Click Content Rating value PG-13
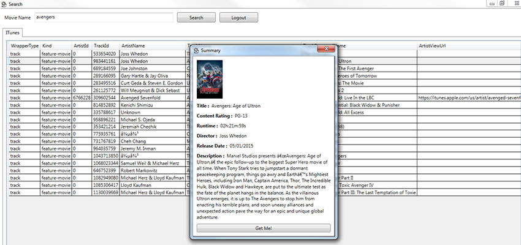Viewport: 521px width, 245px height. (241, 116)
